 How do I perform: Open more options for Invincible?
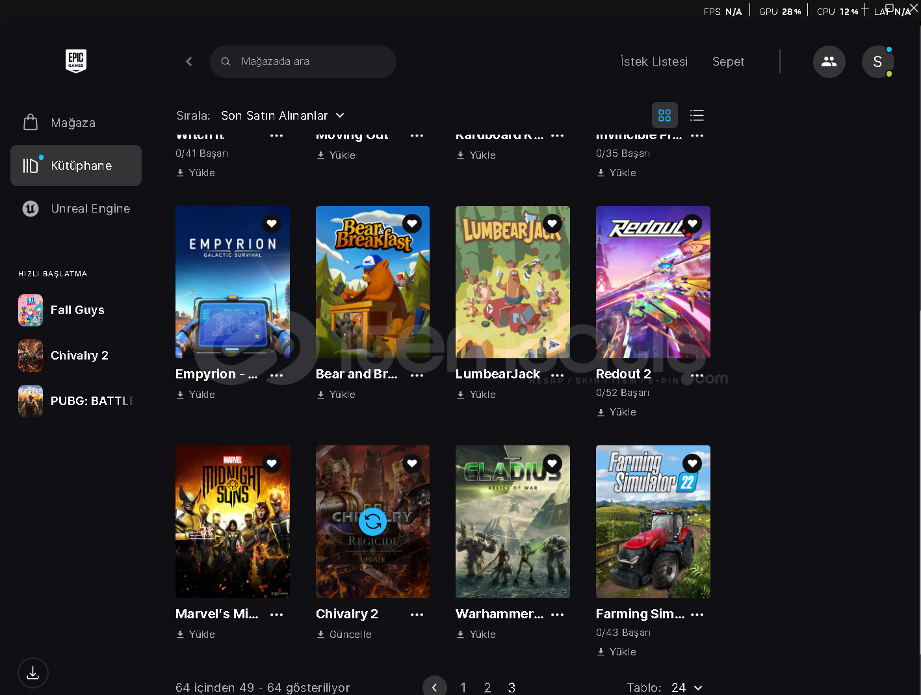(x=697, y=135)
